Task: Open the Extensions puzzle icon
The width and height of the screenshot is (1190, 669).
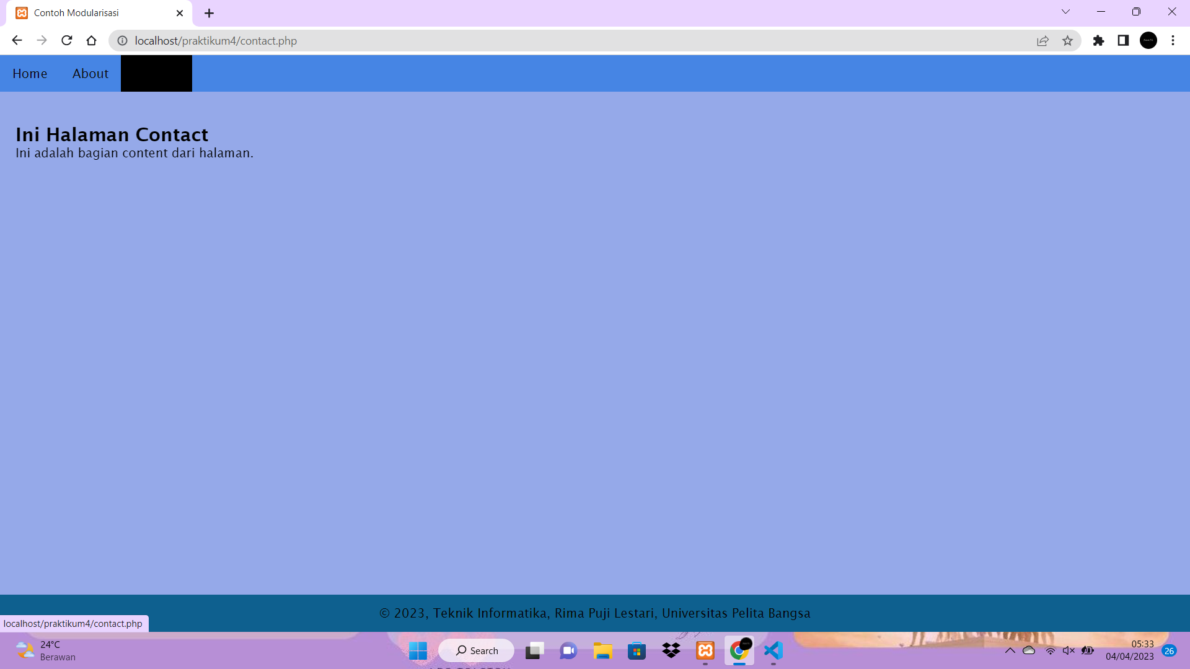Action: 1098,40
